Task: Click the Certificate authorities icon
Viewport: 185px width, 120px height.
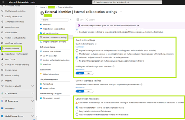Action: click(x=2, y=43)
